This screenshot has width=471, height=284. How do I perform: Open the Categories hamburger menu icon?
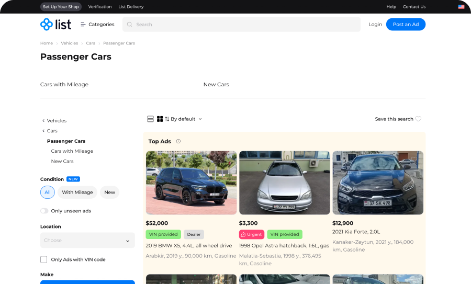click(83, 24)
